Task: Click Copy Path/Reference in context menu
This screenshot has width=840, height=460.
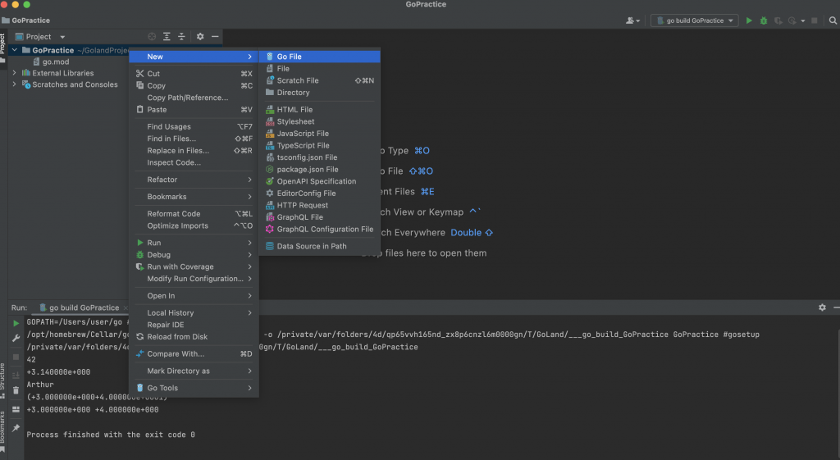Action: coord(194,98)
